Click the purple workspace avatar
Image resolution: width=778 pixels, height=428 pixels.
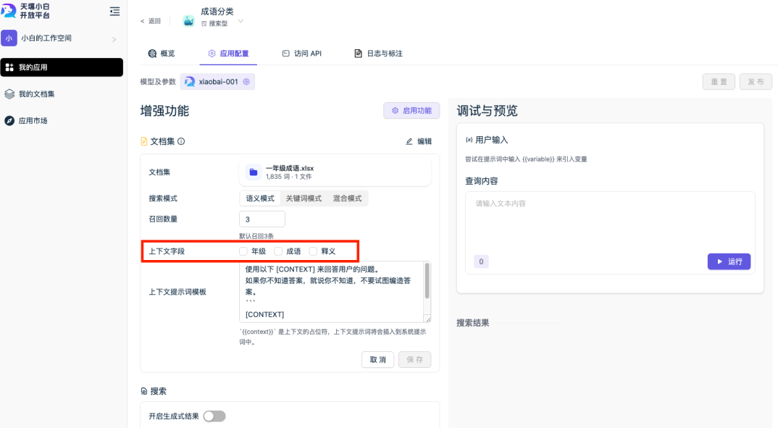pos(9,38)
